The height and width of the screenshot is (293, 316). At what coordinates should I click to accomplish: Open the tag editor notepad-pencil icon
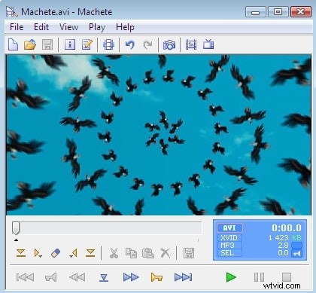[x=87, y=44]
